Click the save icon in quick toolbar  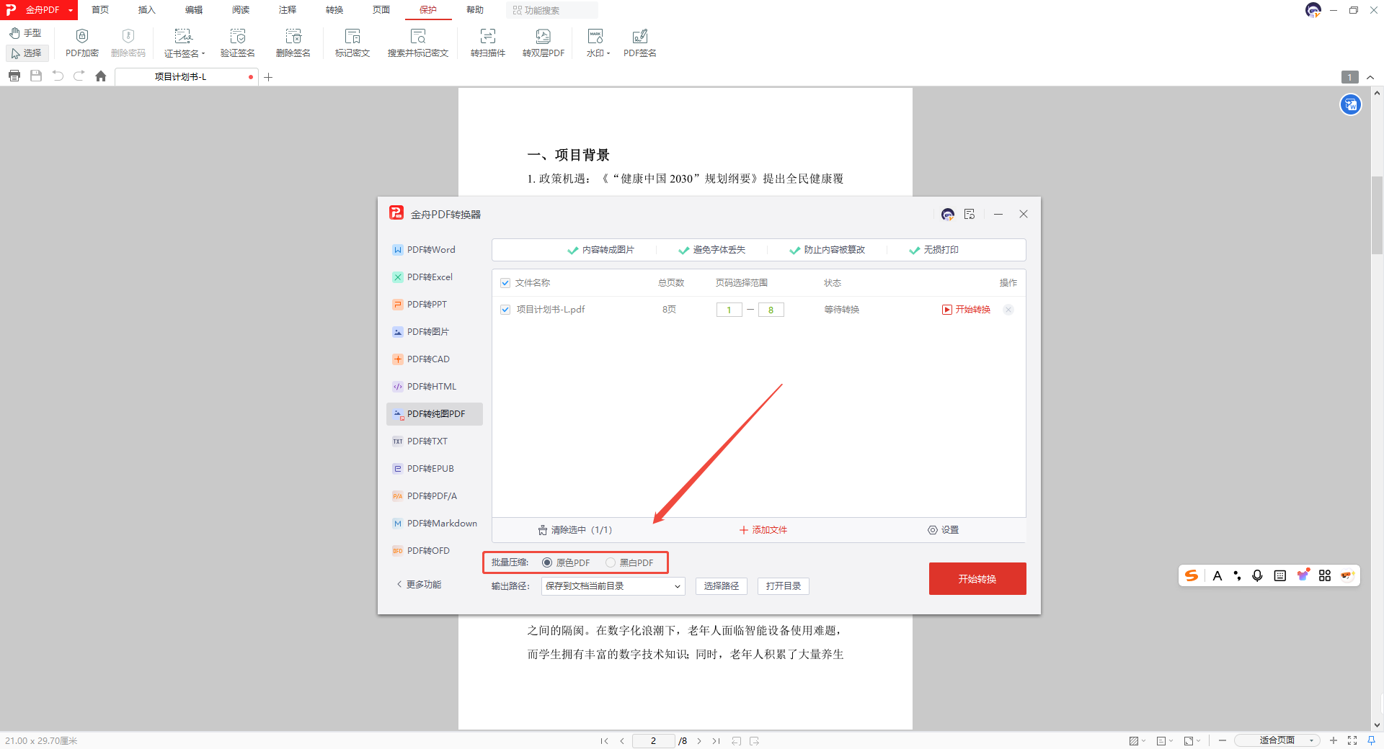[36, 76]
